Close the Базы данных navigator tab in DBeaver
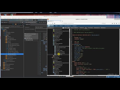120x90 pixels. (8, 22)
